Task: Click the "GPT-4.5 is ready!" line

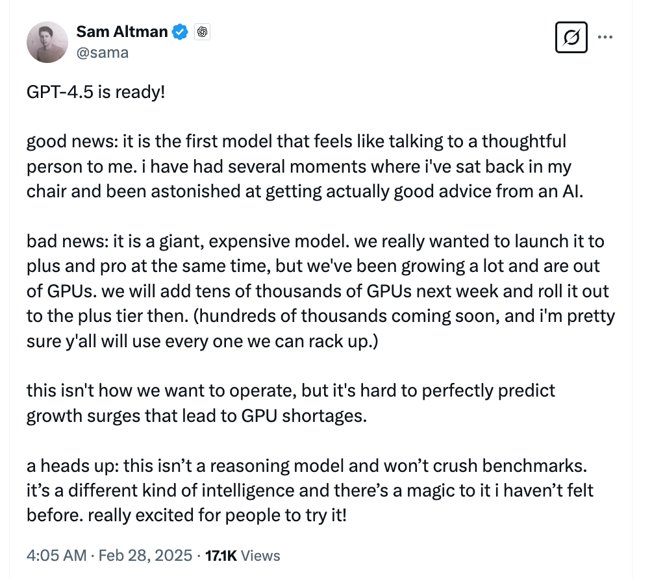Action: click(x=95, y=92)
